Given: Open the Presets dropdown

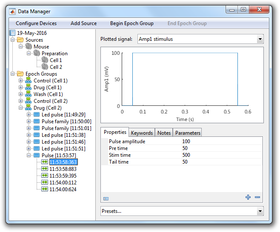Looking at the screenshot, I should click(x=260, y=211).
